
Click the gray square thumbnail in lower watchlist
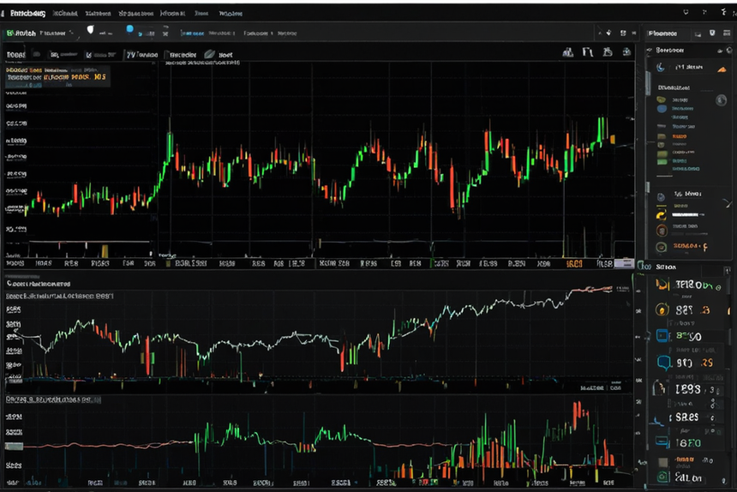click(x=662, y=462)
